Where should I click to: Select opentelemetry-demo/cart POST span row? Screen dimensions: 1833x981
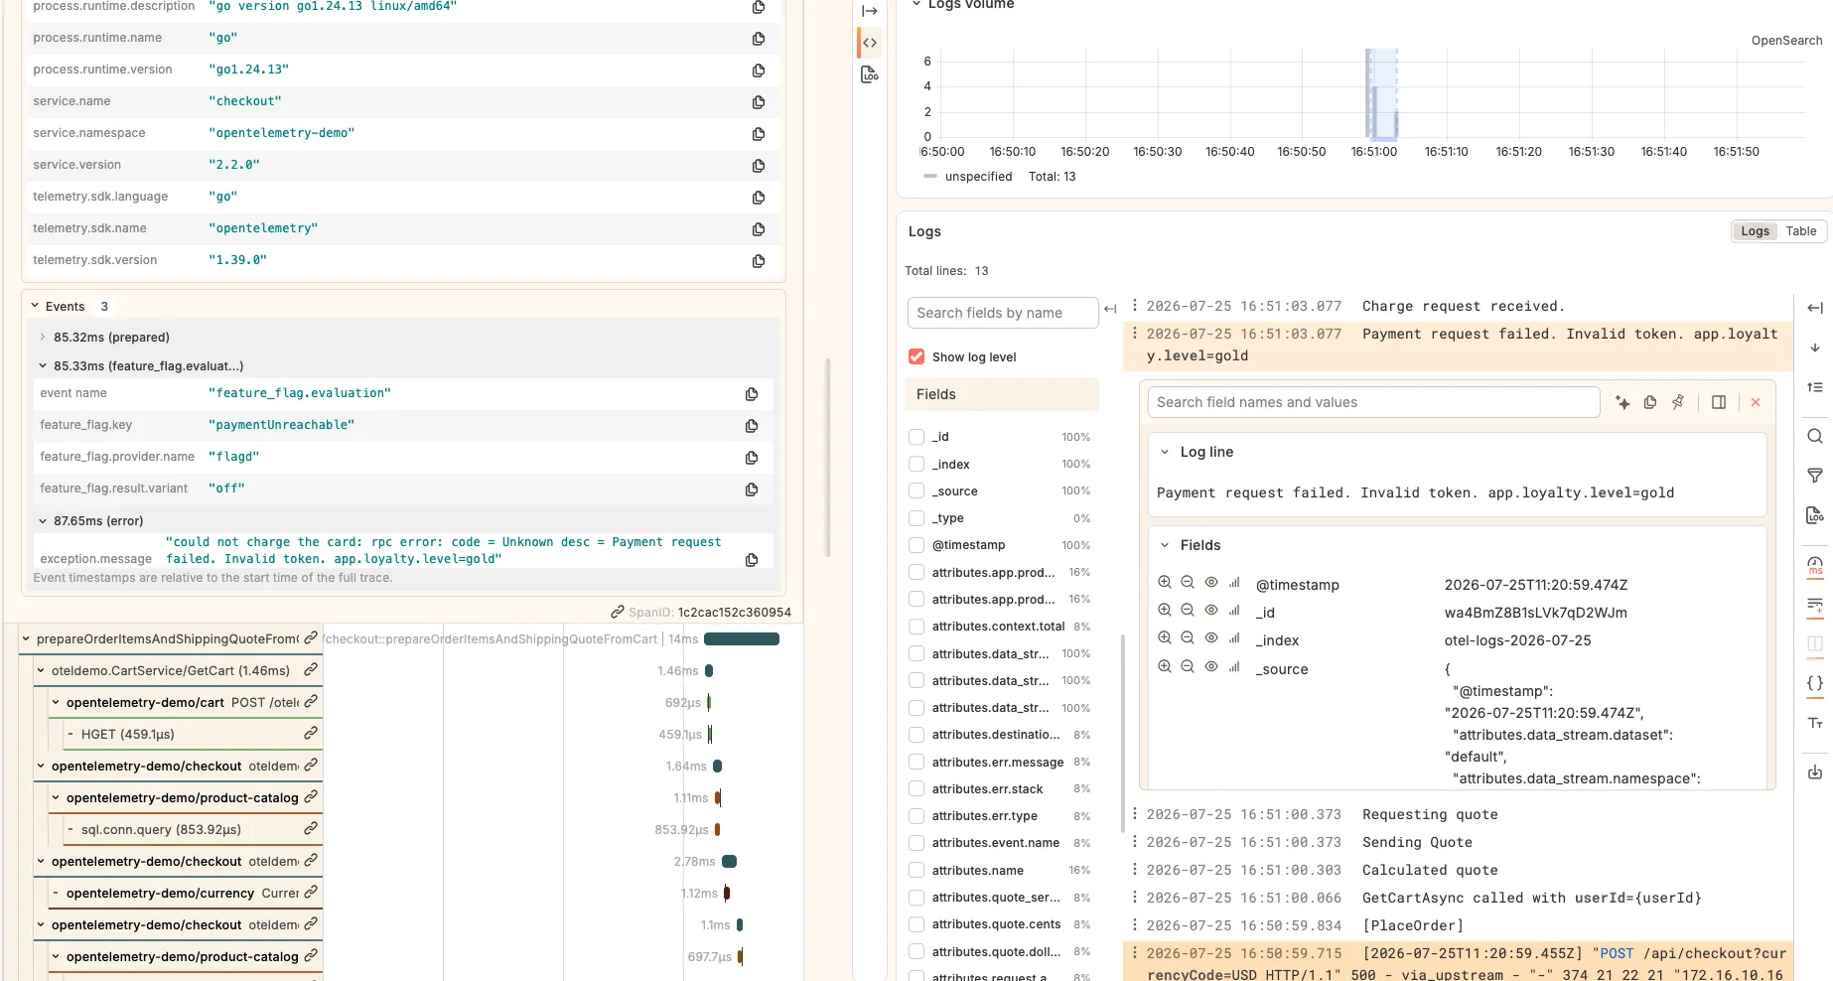click(186, 703)
